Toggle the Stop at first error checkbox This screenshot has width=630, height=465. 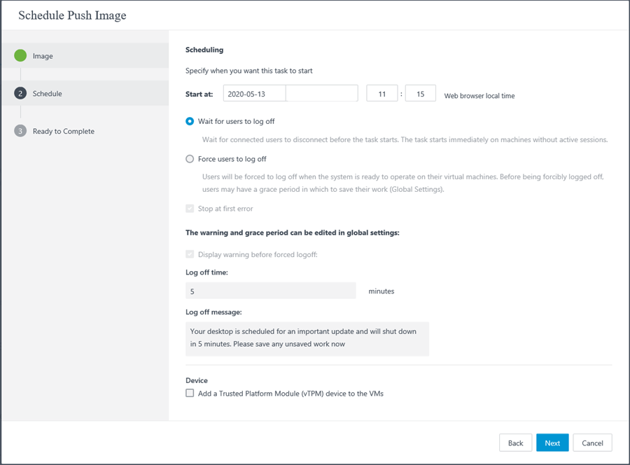[x=190, y=209]
